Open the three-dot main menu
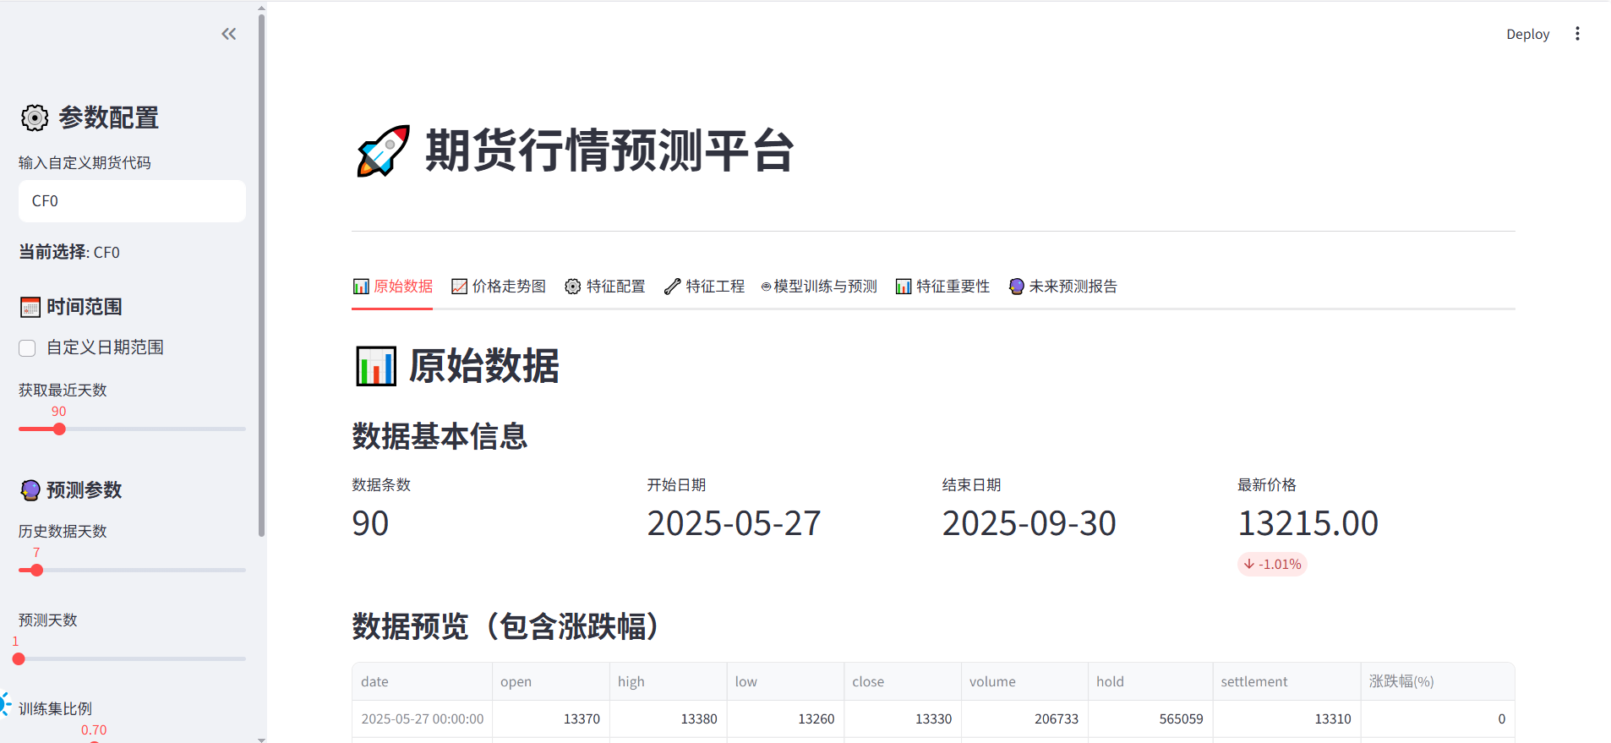 click(x=1577, y=34)
